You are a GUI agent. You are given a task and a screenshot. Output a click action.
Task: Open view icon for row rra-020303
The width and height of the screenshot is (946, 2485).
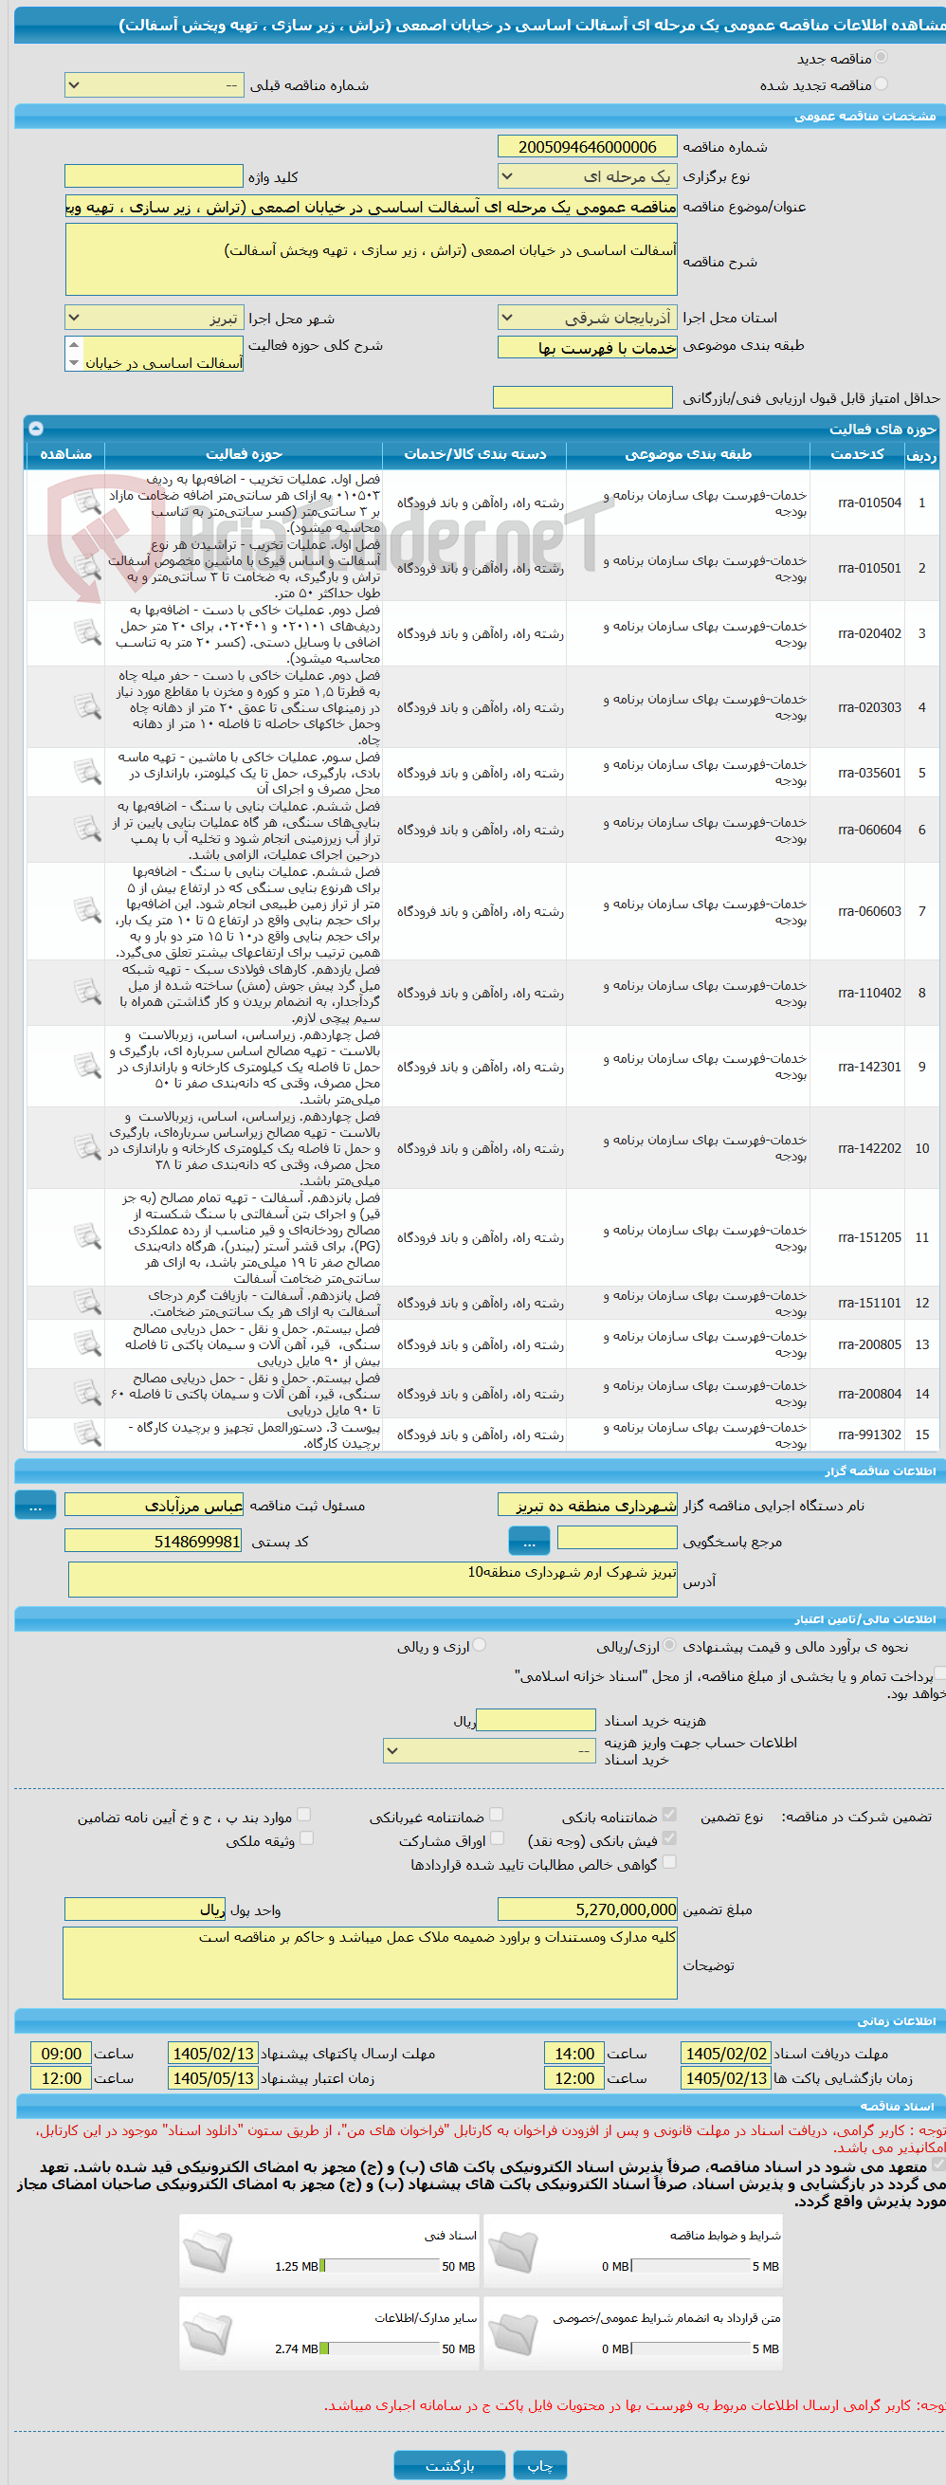88,707
